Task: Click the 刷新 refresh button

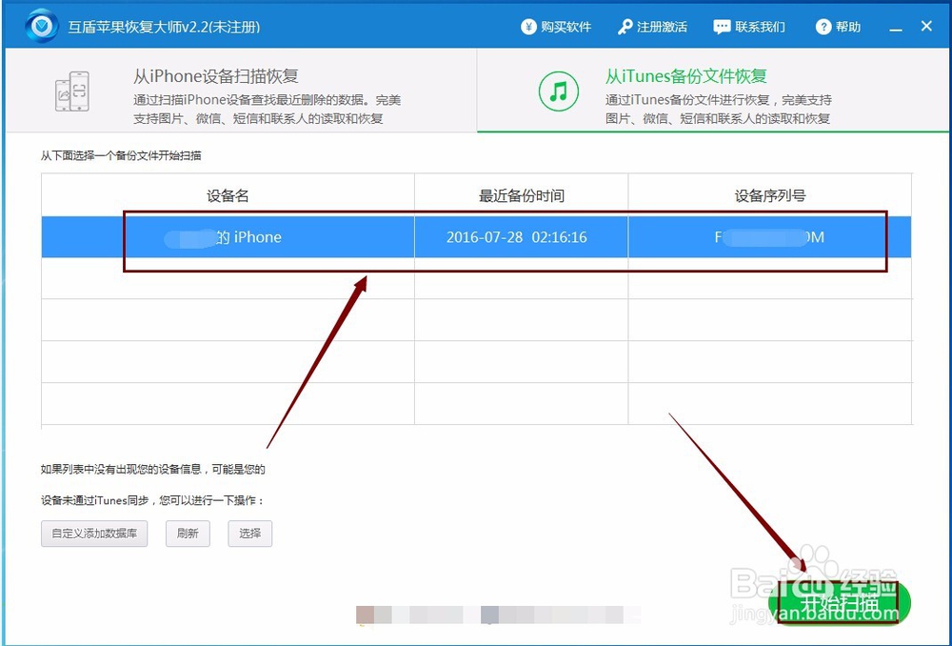Action: click(x=188, y=534)
